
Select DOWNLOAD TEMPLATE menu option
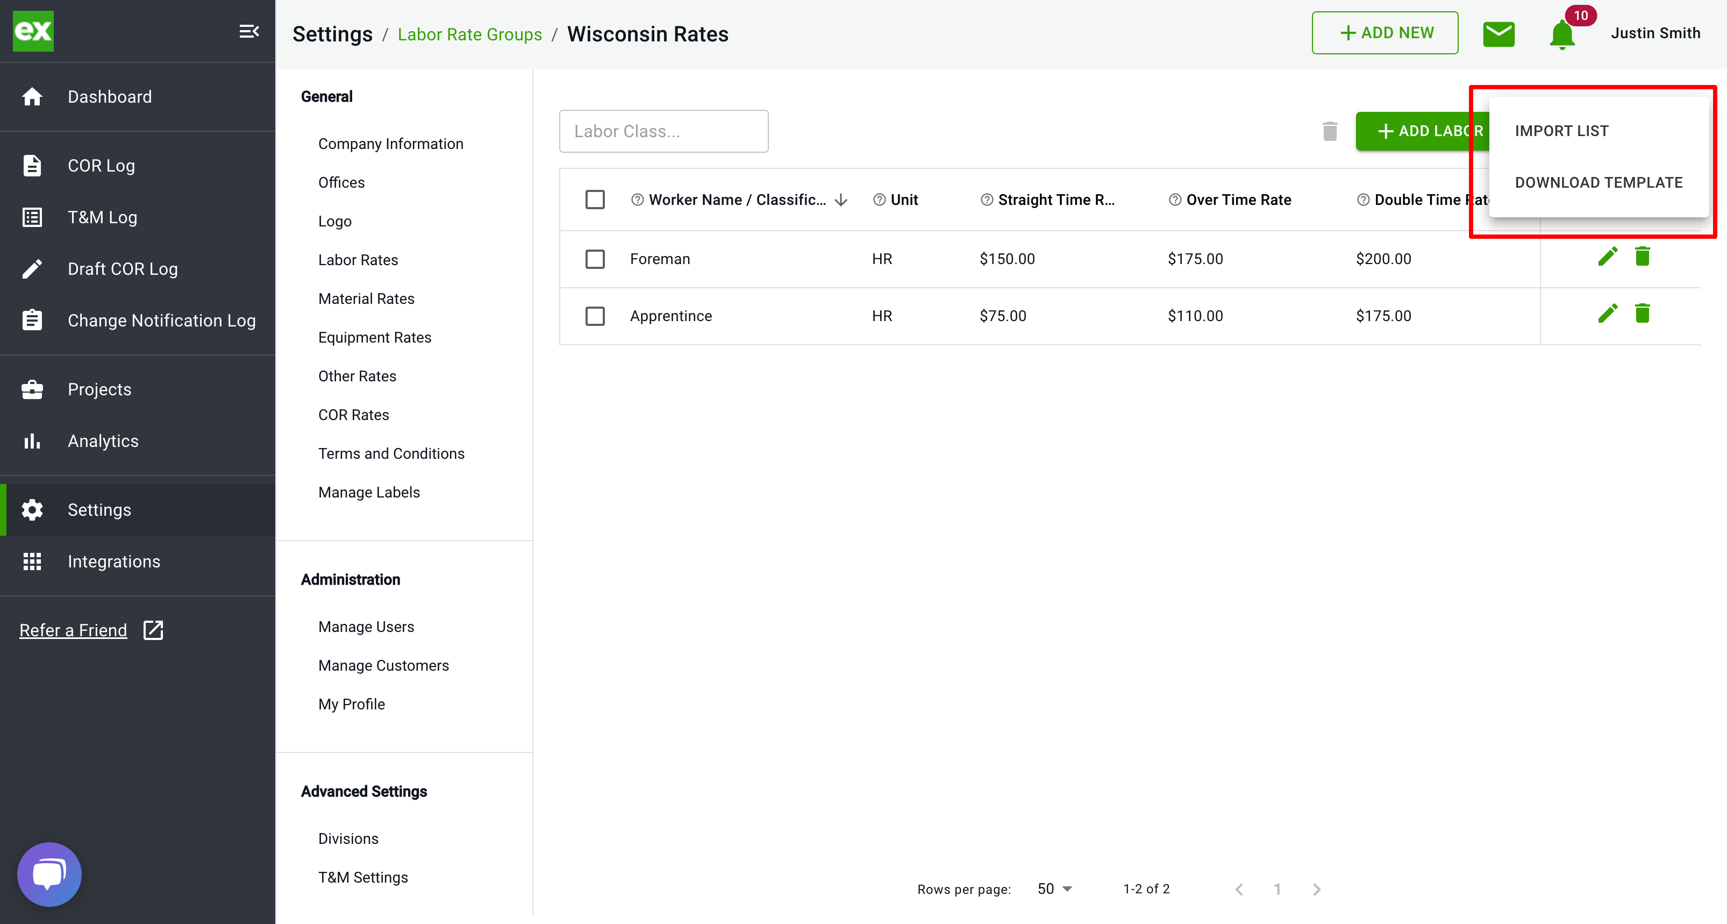1598,182
